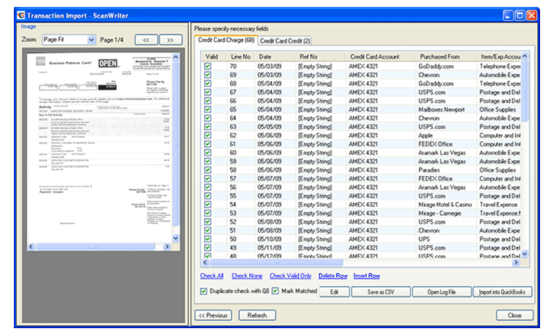
Task: Click the ScanWriter app icon in title bar
Action: [x=21, y=16]
